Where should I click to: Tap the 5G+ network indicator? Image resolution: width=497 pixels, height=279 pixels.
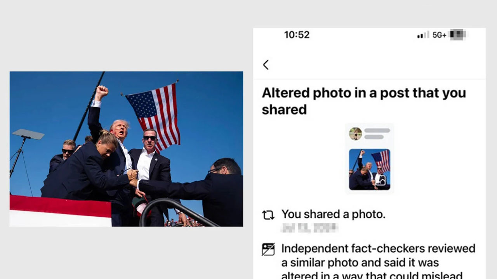click(x=440, y=35)
